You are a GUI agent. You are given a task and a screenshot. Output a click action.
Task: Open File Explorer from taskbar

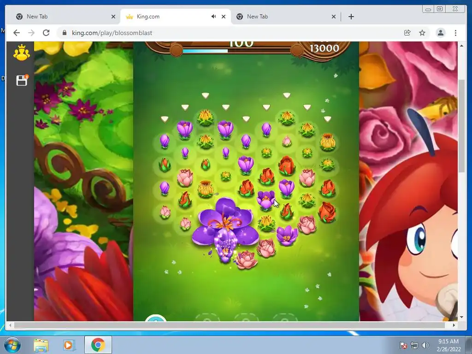(41, 345)
